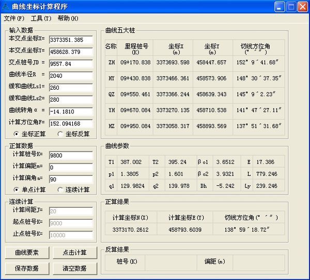Click the 计算偏距m input field
Screen dimensions: 310x280
[71, 168]
